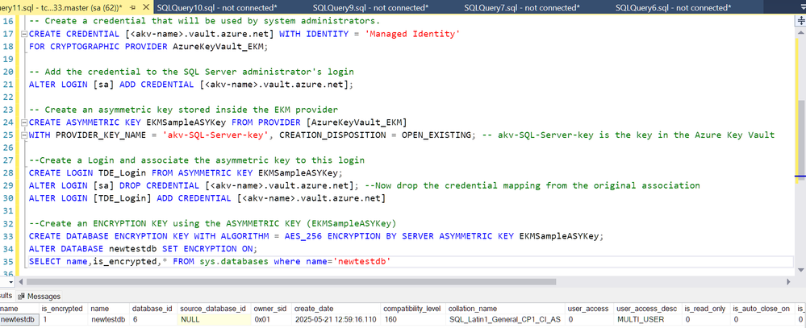Select the SQL_Latin1_General_CP1_CI_AS cell
The width and height of the screenshot is (806, 328).
click(505, 319)
